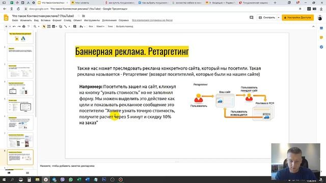326x183 pixels.
Task: Select the text box tool
Action: [49, 26]
